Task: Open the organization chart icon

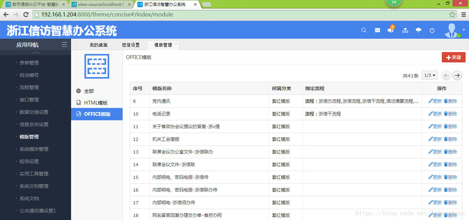Action: (405, 30)
